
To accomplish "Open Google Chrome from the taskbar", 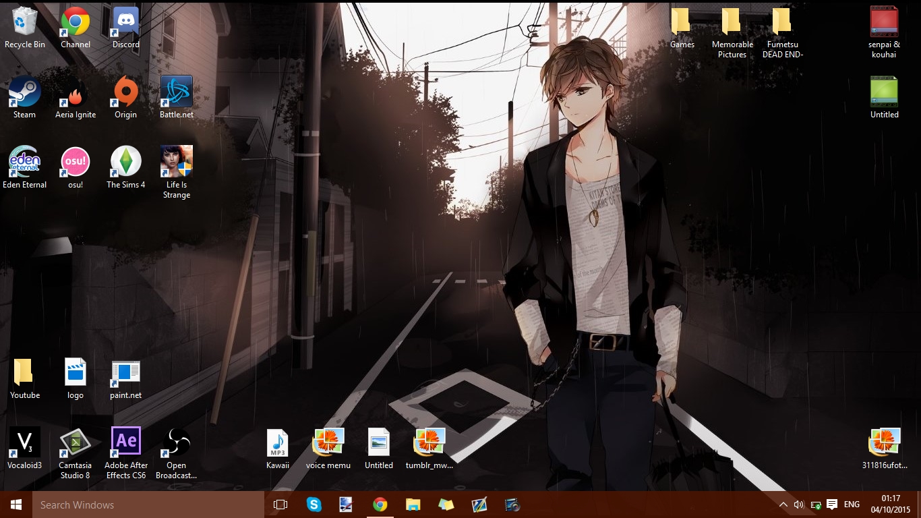I will coord(380,505).
